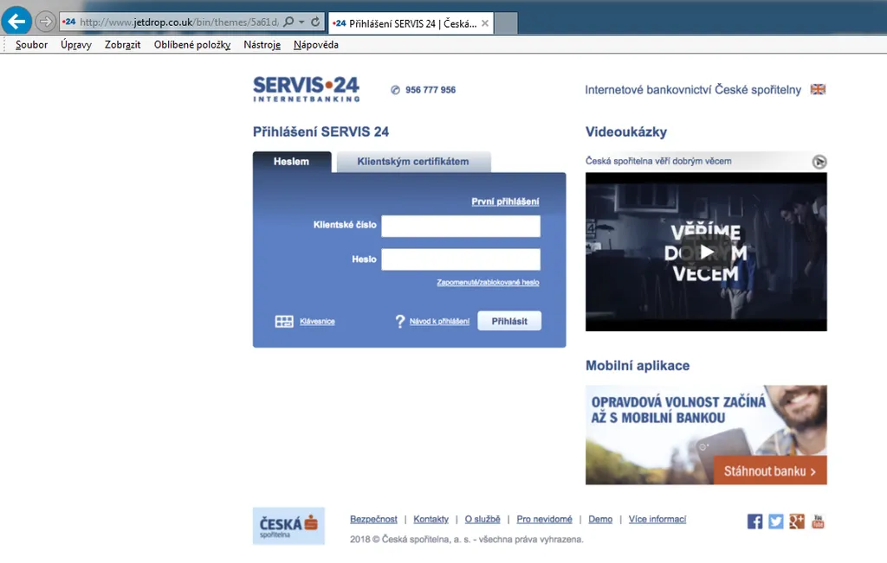Open Zapomenuté/zablokované heslo link
The image size is (887, 563).
(x=488, y=282)
